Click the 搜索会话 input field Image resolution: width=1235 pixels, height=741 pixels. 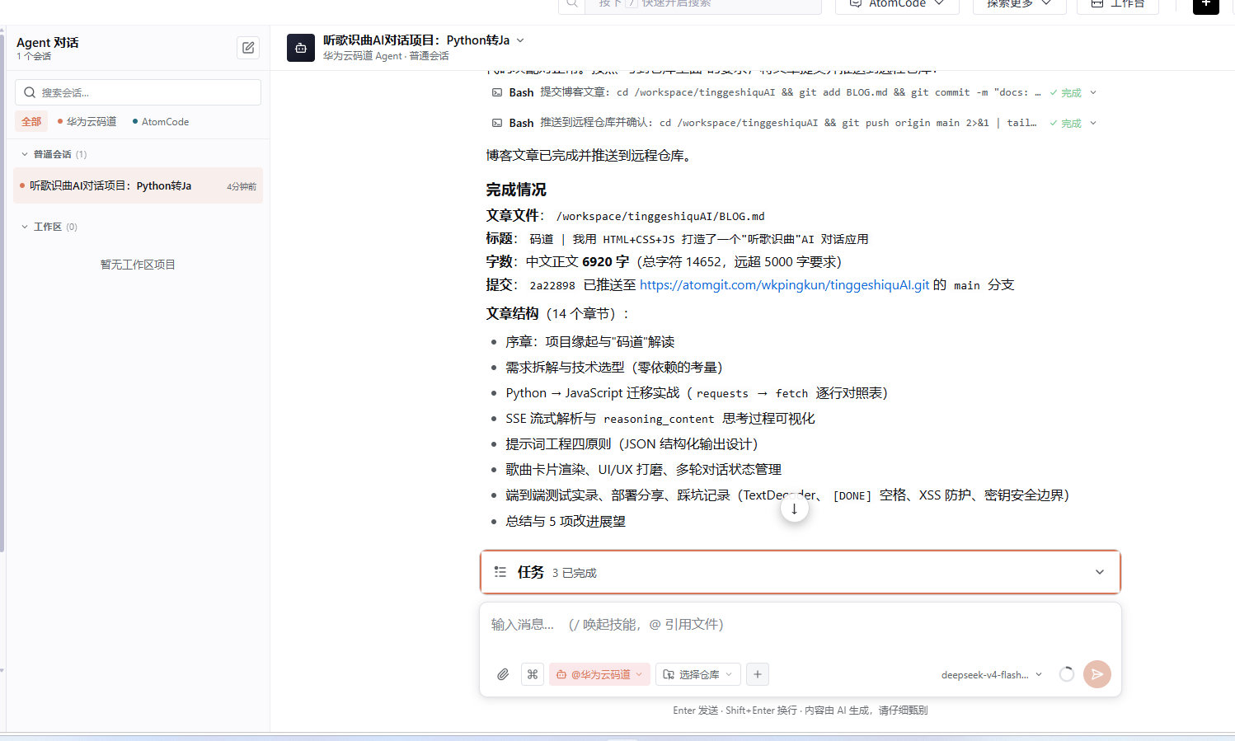pos(139,92)
